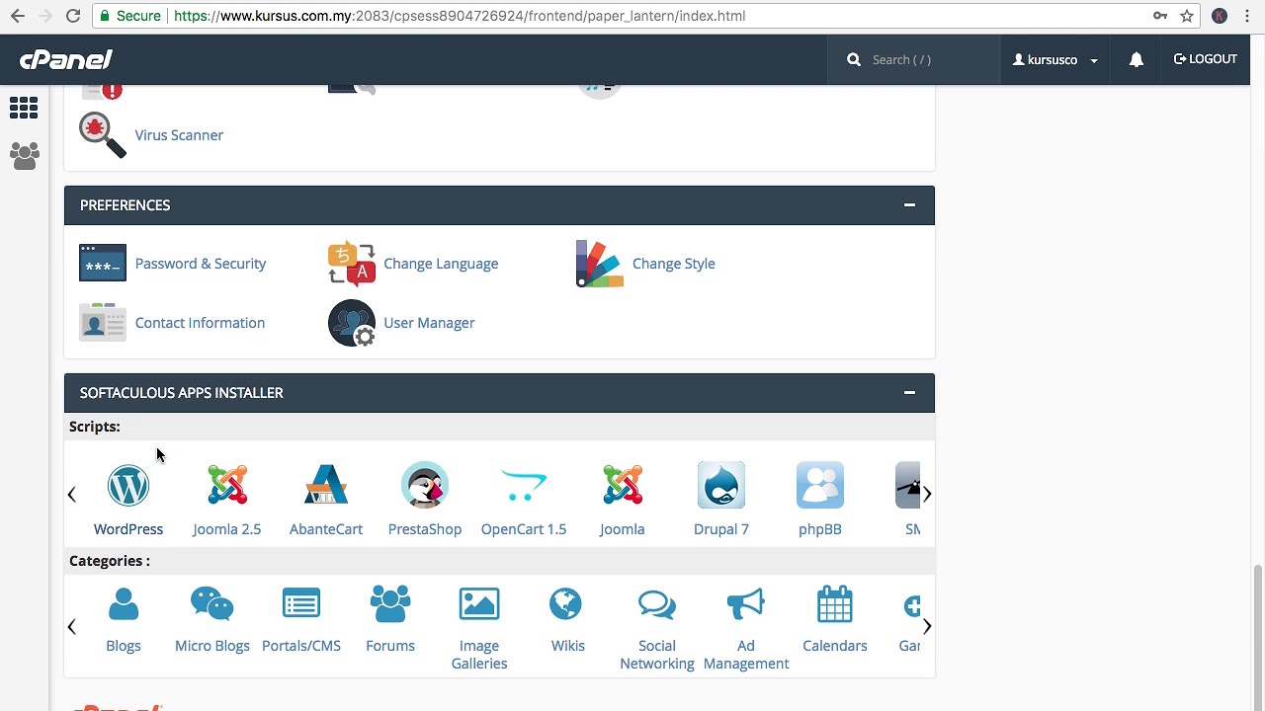
Task: Open the Portals/CMS category icon
Action: (x=301, y=603)
